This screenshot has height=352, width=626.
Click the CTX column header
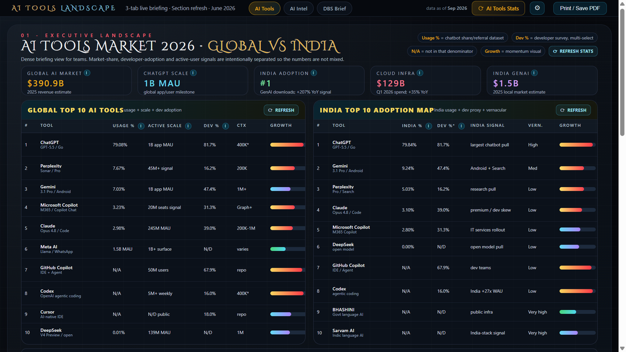(242, 125)
